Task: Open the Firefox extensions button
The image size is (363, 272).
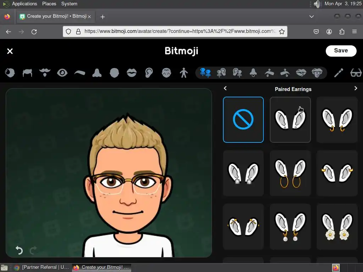Action: click(342, 32)
